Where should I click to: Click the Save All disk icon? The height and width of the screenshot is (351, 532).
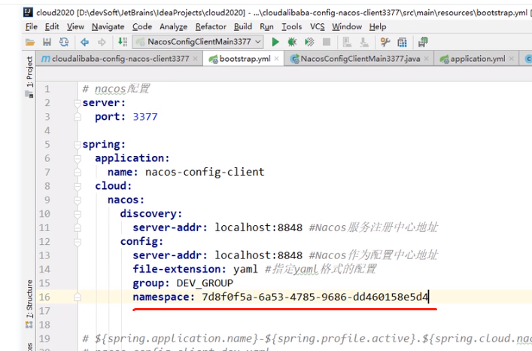tap(47, 42)
